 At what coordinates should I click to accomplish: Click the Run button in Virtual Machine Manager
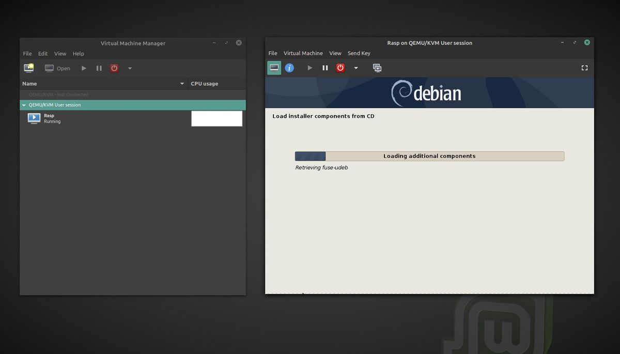84,68
